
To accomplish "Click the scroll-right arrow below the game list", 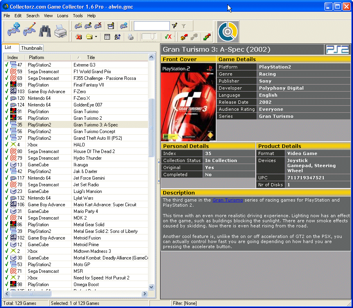I will click(144, 294).
